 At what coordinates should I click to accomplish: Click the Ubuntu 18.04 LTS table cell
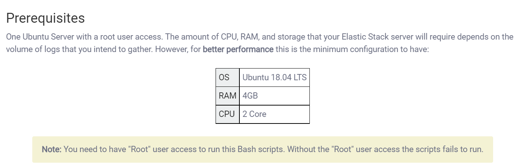pos(274,77)
